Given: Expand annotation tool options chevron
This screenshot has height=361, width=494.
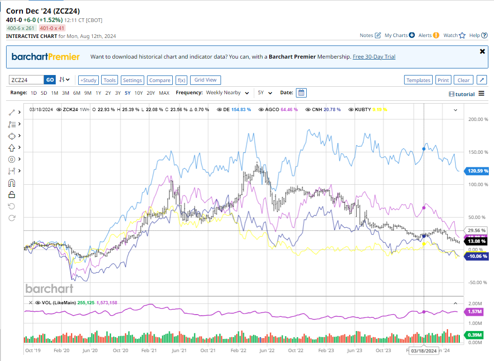Looking at the screenshot, I should (20, 124).
